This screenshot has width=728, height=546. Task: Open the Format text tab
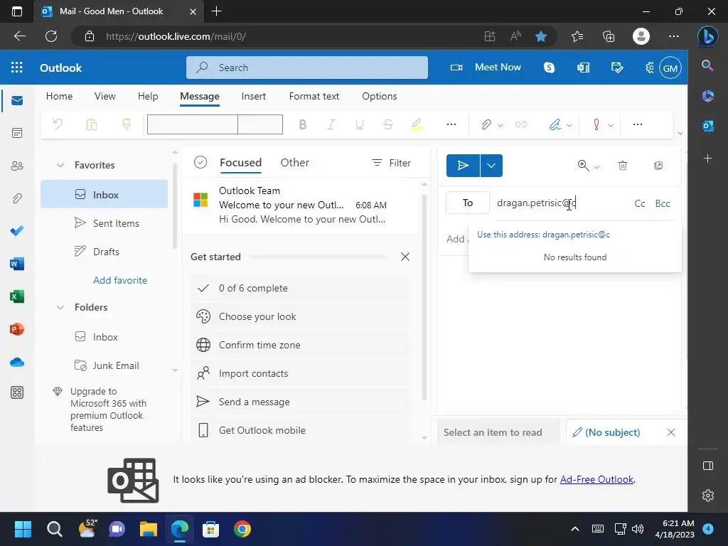tap(314, 96)
